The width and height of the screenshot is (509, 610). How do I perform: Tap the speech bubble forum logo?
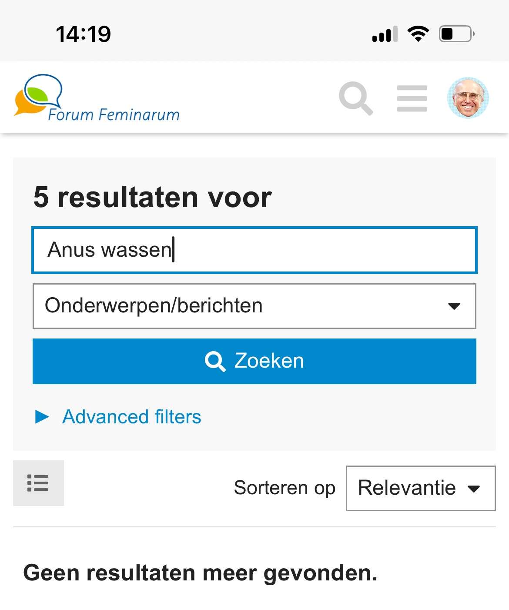38,94
